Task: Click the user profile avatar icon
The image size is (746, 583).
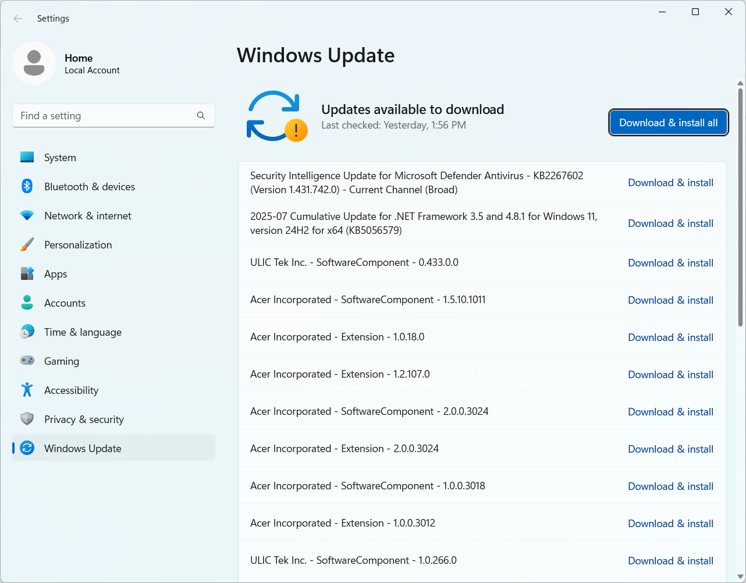Action: pyautogui.click(x=34, y=63)
